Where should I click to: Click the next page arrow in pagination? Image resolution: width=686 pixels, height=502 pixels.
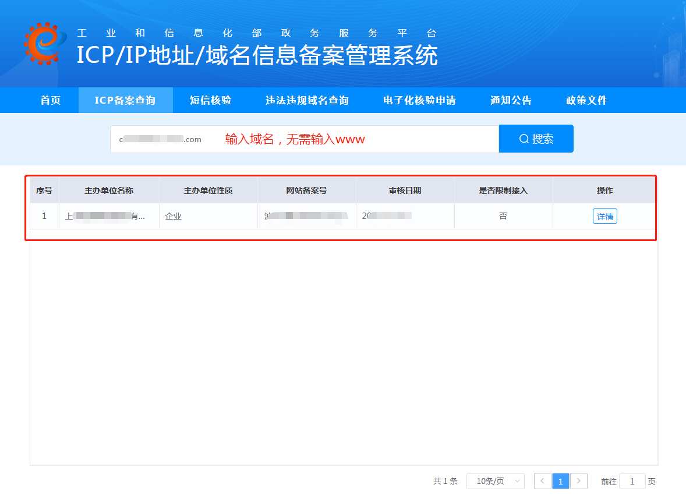click(x=578, y=481)
